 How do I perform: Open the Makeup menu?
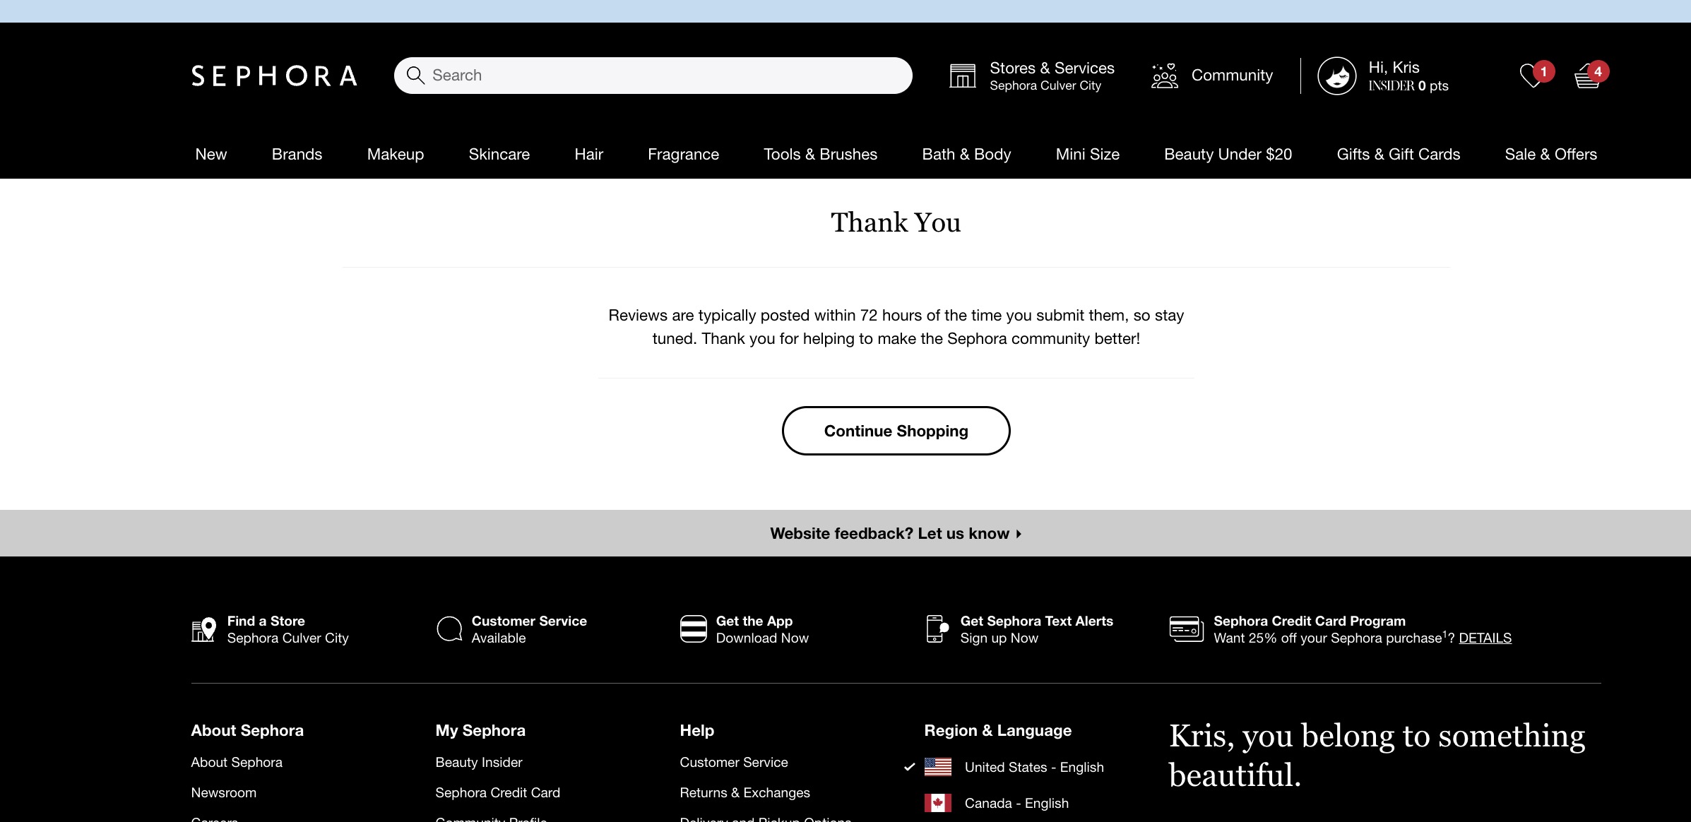pyautogui.click(x=395, y=155)
